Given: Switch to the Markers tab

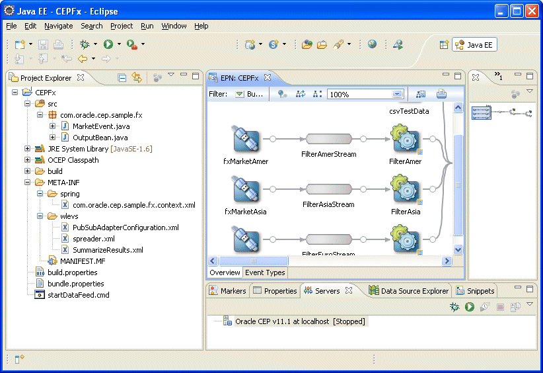Looking at the screenshot, I should pyautogui.click(x=228, y=291).
